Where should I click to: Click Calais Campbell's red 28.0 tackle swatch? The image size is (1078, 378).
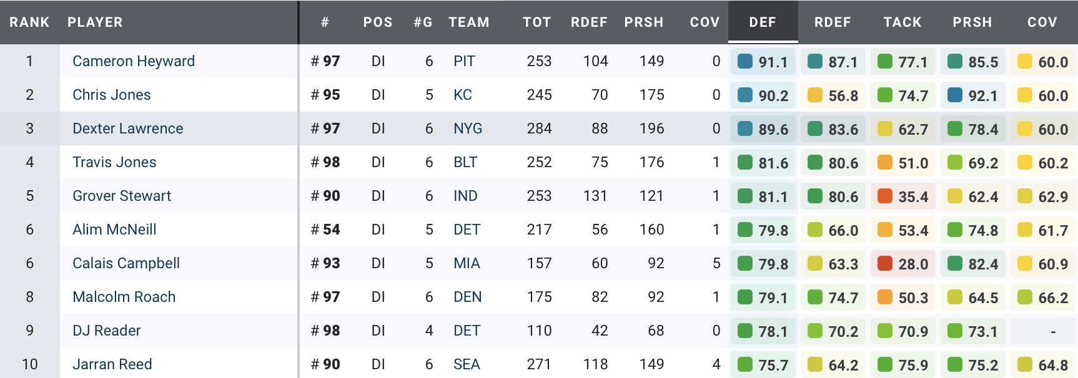(x=885, y=264)
